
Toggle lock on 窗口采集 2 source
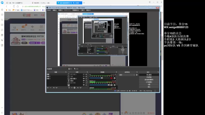point(86,79)
